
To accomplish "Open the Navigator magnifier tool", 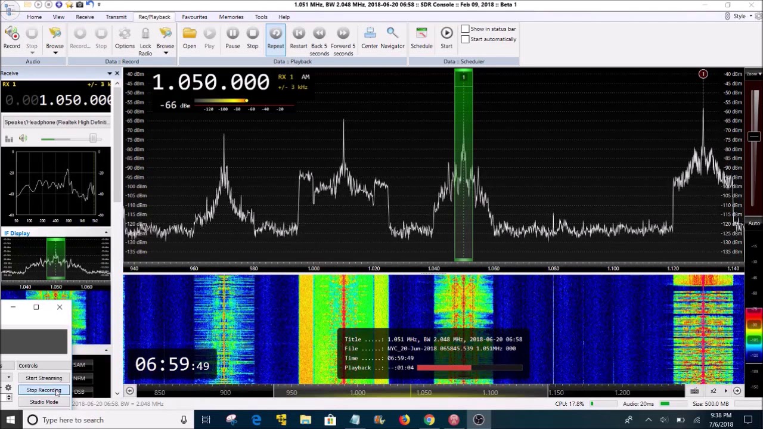I will (x=392, y=34).
